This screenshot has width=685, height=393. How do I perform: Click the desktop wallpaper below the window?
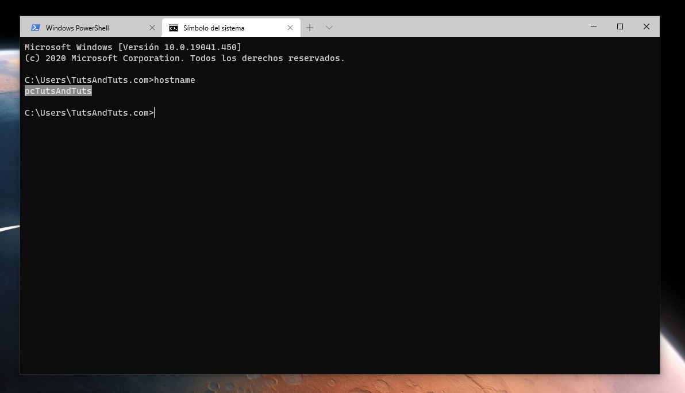345,384
